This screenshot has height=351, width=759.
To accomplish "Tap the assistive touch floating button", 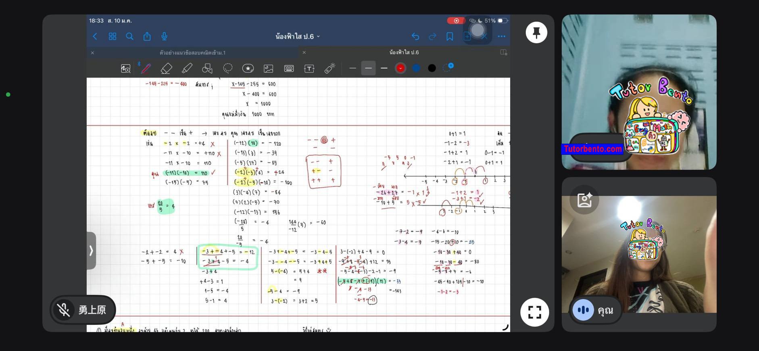I will pyautogui.click(x=478, y=30).
